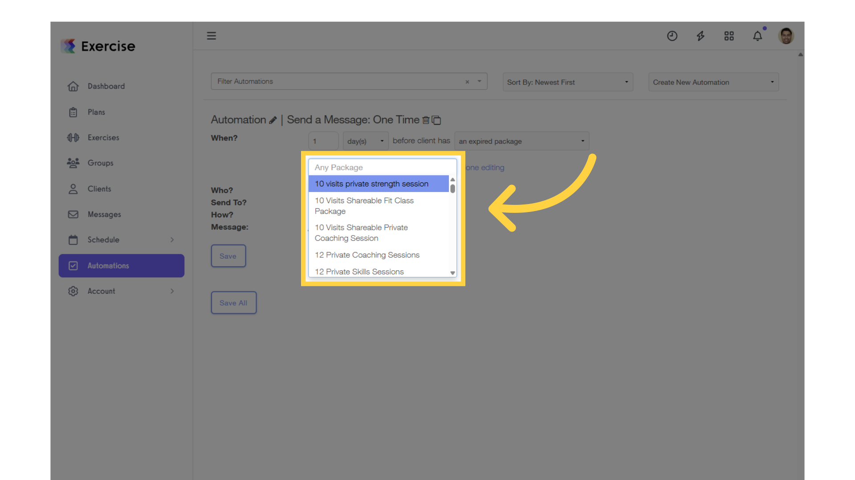Image resolution: width=855 pixels, height=480 pixels.
Task: Open the apps grid icon
Action: point(729,36)
